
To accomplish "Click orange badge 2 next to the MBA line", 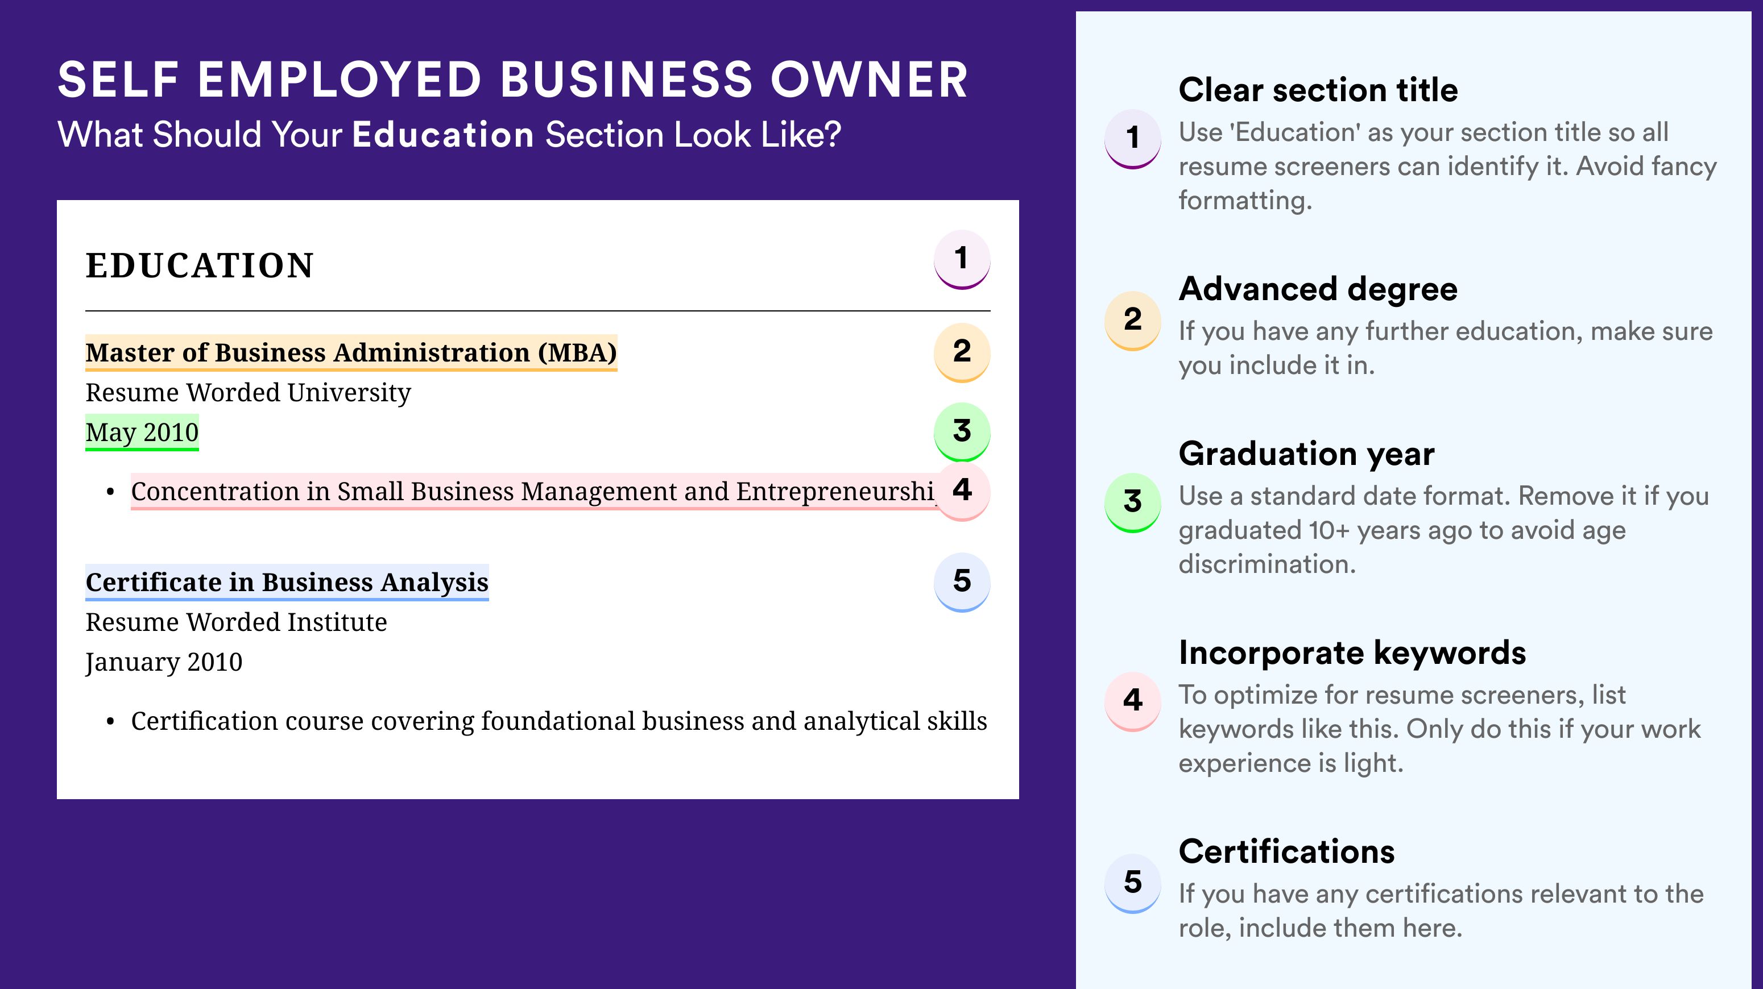I will [962, 352].
